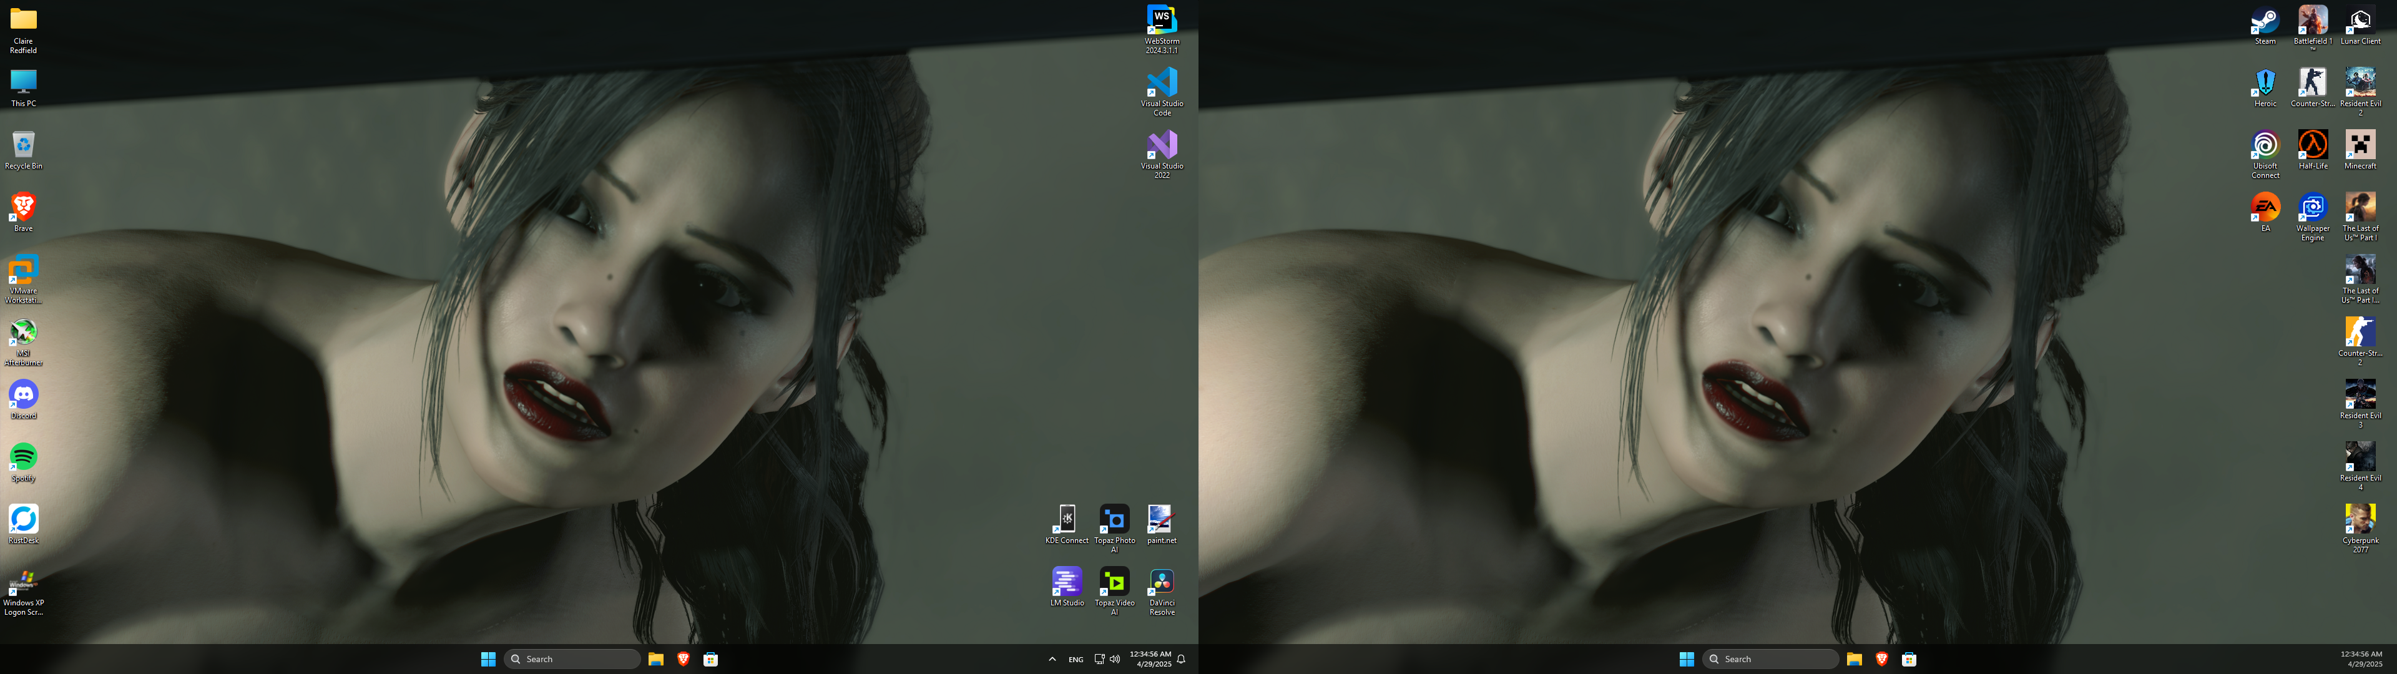Viewport: 2397px width, 674px height.
Task: Select Visual Studio Code shortcut
Action: coord(1162,92)
